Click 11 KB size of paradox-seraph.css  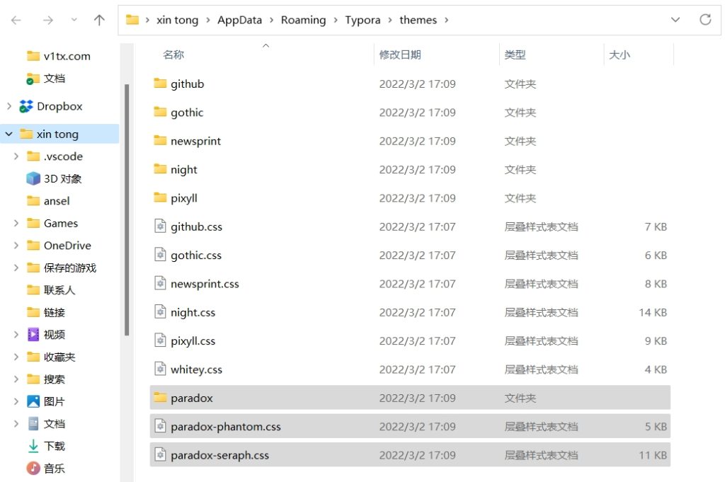[x=652, y=455]
